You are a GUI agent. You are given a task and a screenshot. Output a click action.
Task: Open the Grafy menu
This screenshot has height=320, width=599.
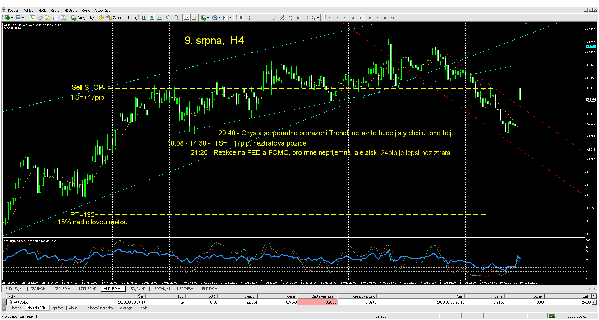pos(55,11)
